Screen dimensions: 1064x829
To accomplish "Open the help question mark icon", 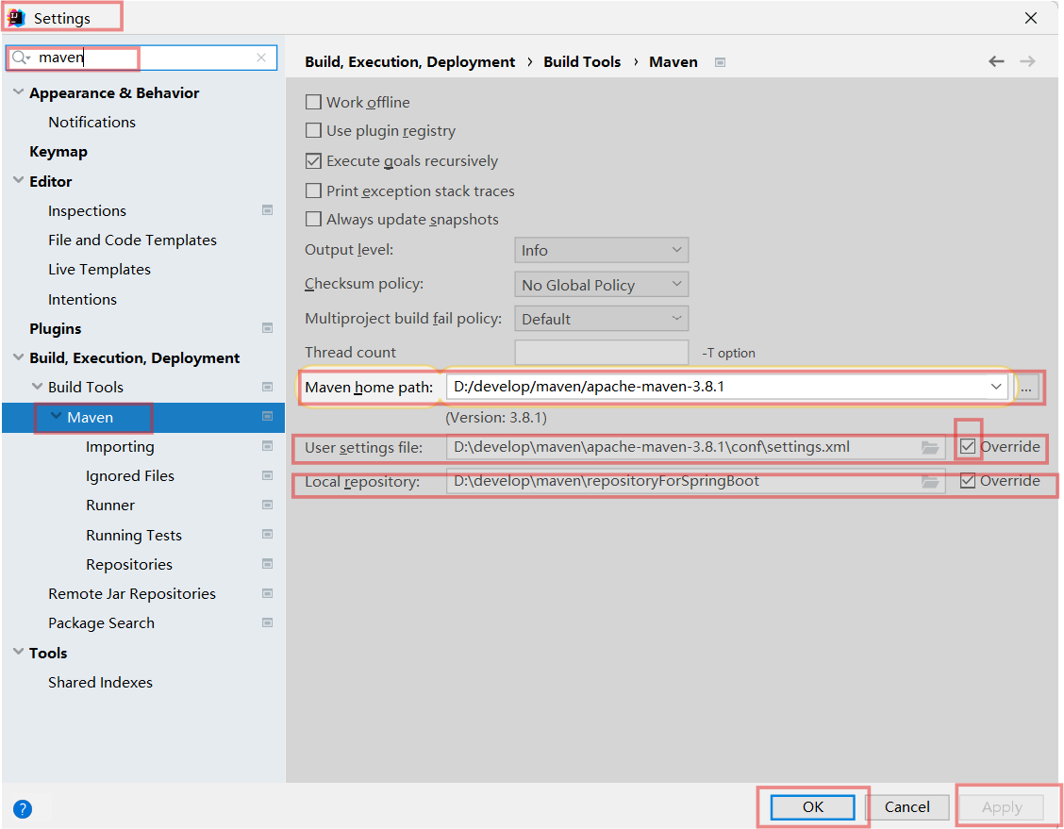I will [x=23, y=808].
